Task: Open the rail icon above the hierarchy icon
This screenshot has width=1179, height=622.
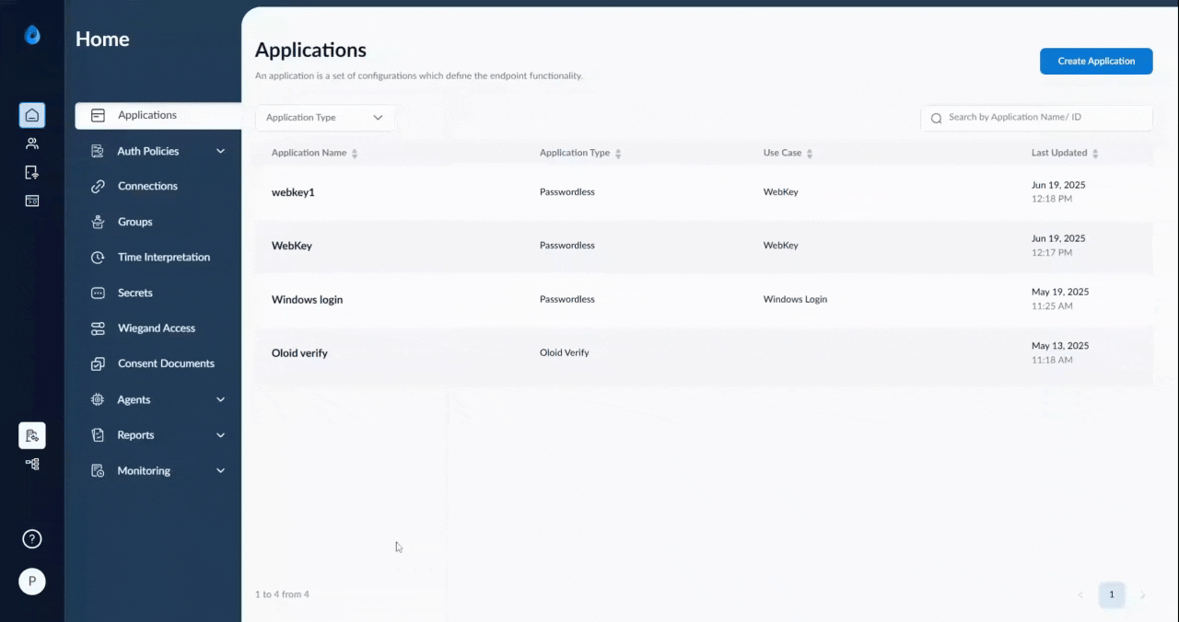Action: coord(32,435)
